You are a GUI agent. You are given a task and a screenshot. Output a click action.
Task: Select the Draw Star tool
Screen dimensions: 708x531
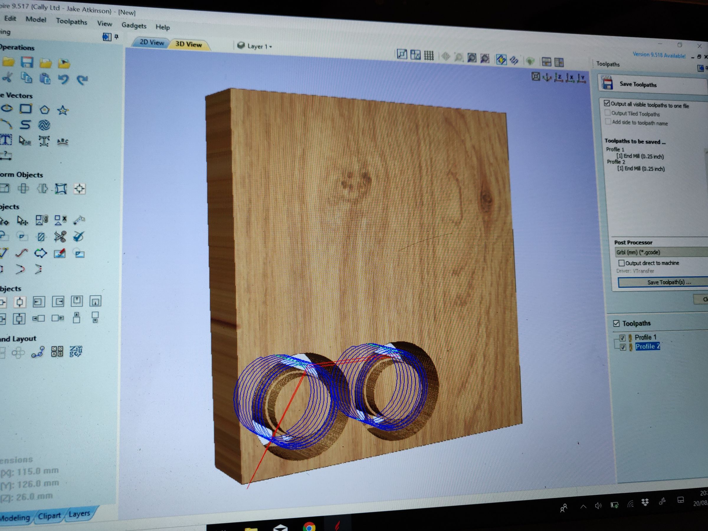coord(63,110)
